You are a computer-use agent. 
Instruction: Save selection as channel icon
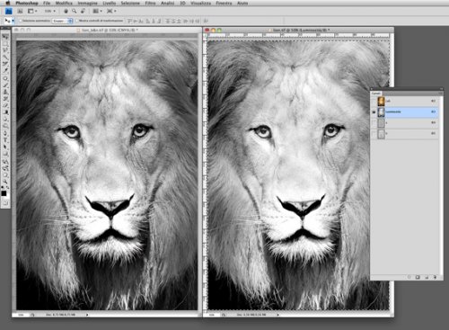click(x=418, y=277)
